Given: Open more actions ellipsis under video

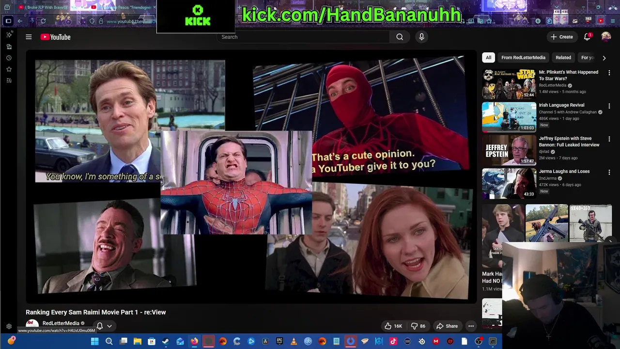Looking at the screenshot, I should click(471, 326).
